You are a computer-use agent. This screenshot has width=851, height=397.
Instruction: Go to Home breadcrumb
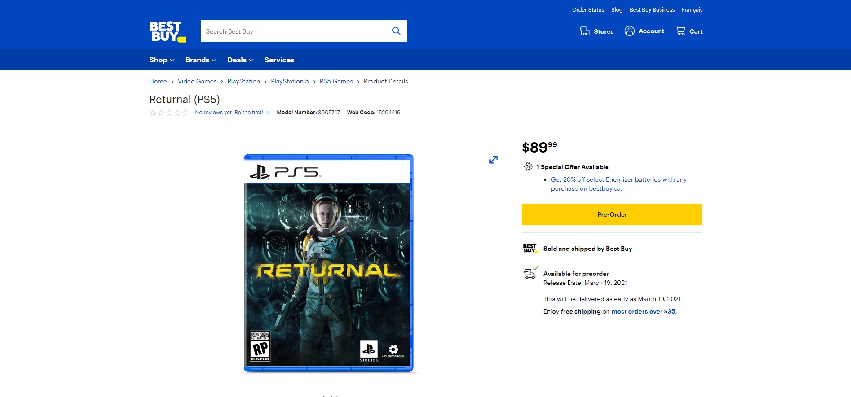[158, 81]
